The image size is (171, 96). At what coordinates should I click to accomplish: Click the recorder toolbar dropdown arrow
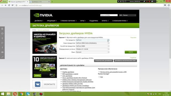coord(119,1)
